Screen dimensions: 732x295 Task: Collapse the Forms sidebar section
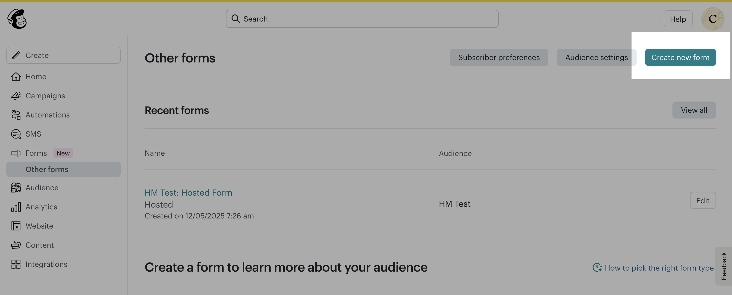36,153
